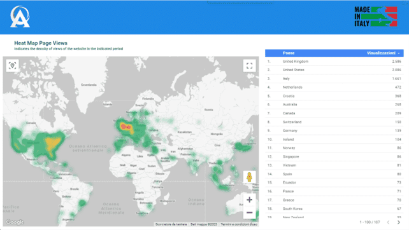Click the Paese column header

(289, 53)
